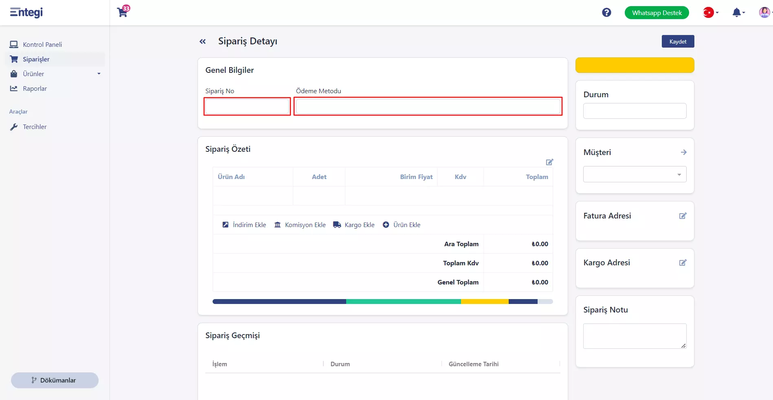Screen dimensions: 773x400
Task: Click the yellow segment of progress bar
Action: [x=485, y=302]
